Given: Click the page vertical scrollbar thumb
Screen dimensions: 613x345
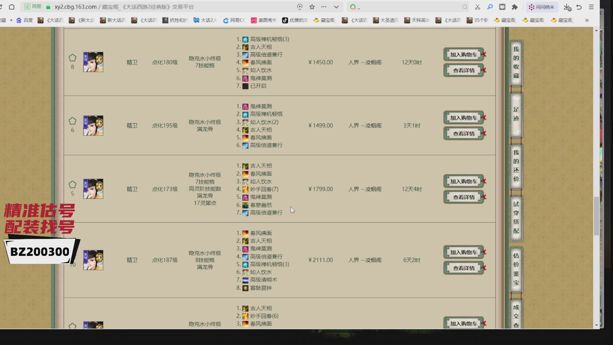Looking at the screenshot, I should (x=596, y=216).
